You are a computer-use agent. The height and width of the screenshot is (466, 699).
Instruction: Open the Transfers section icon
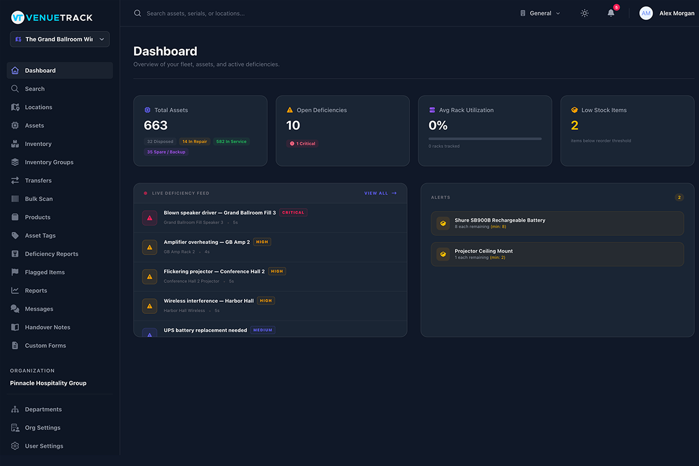(15, 180)
